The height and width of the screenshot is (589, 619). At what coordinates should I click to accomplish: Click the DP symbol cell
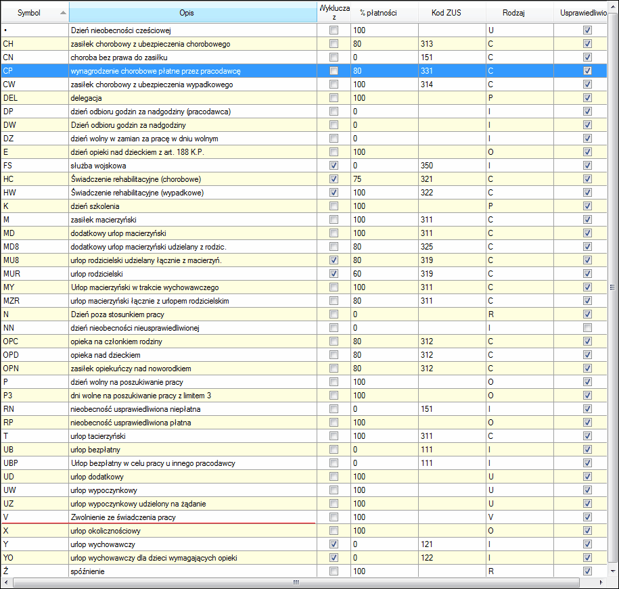(35, 112)
